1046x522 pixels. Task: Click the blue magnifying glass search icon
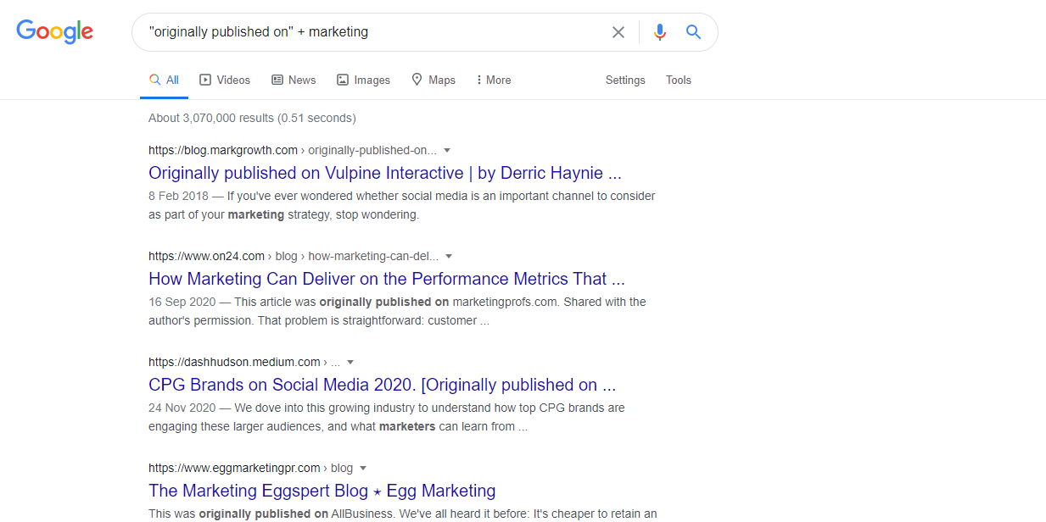(693, 31)
